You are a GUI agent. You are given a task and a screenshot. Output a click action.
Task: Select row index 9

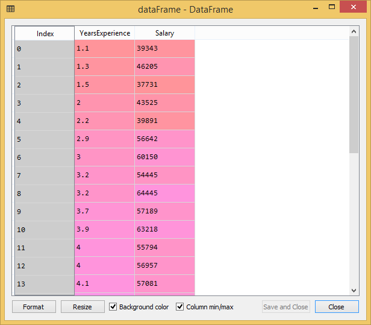(45, 212)
